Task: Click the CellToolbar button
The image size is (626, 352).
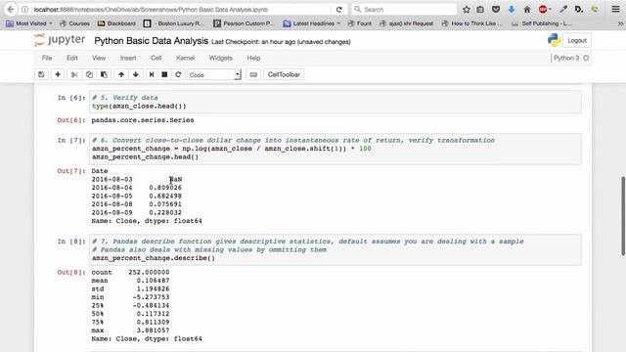Action: pos(284,74)
